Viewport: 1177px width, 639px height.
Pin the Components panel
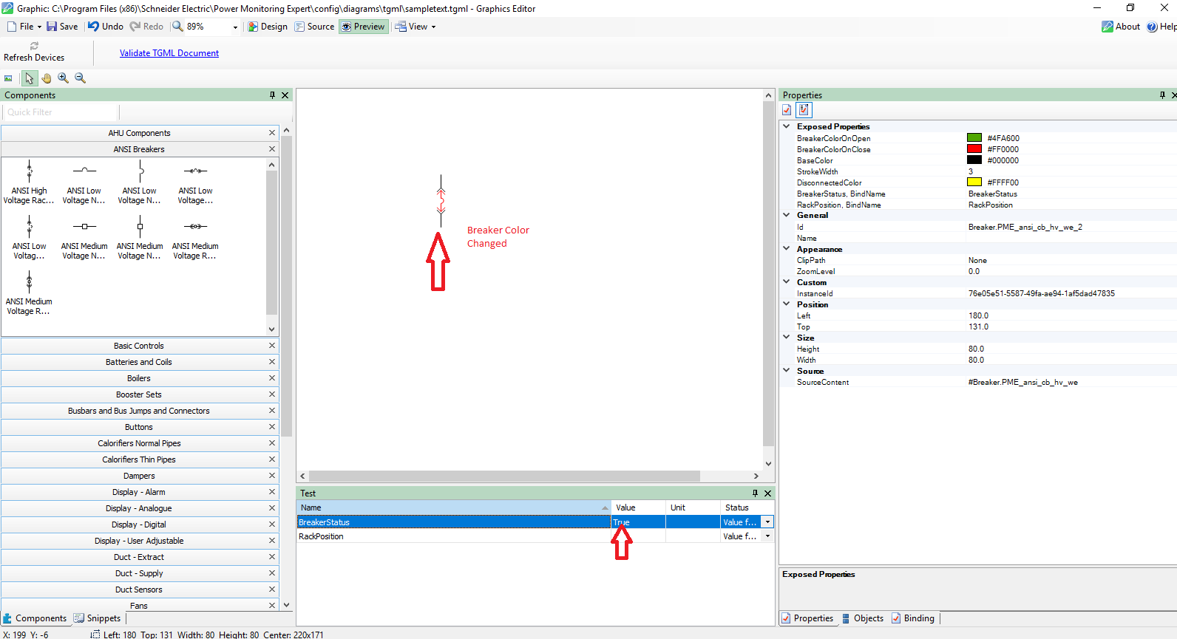coord(272,95)
